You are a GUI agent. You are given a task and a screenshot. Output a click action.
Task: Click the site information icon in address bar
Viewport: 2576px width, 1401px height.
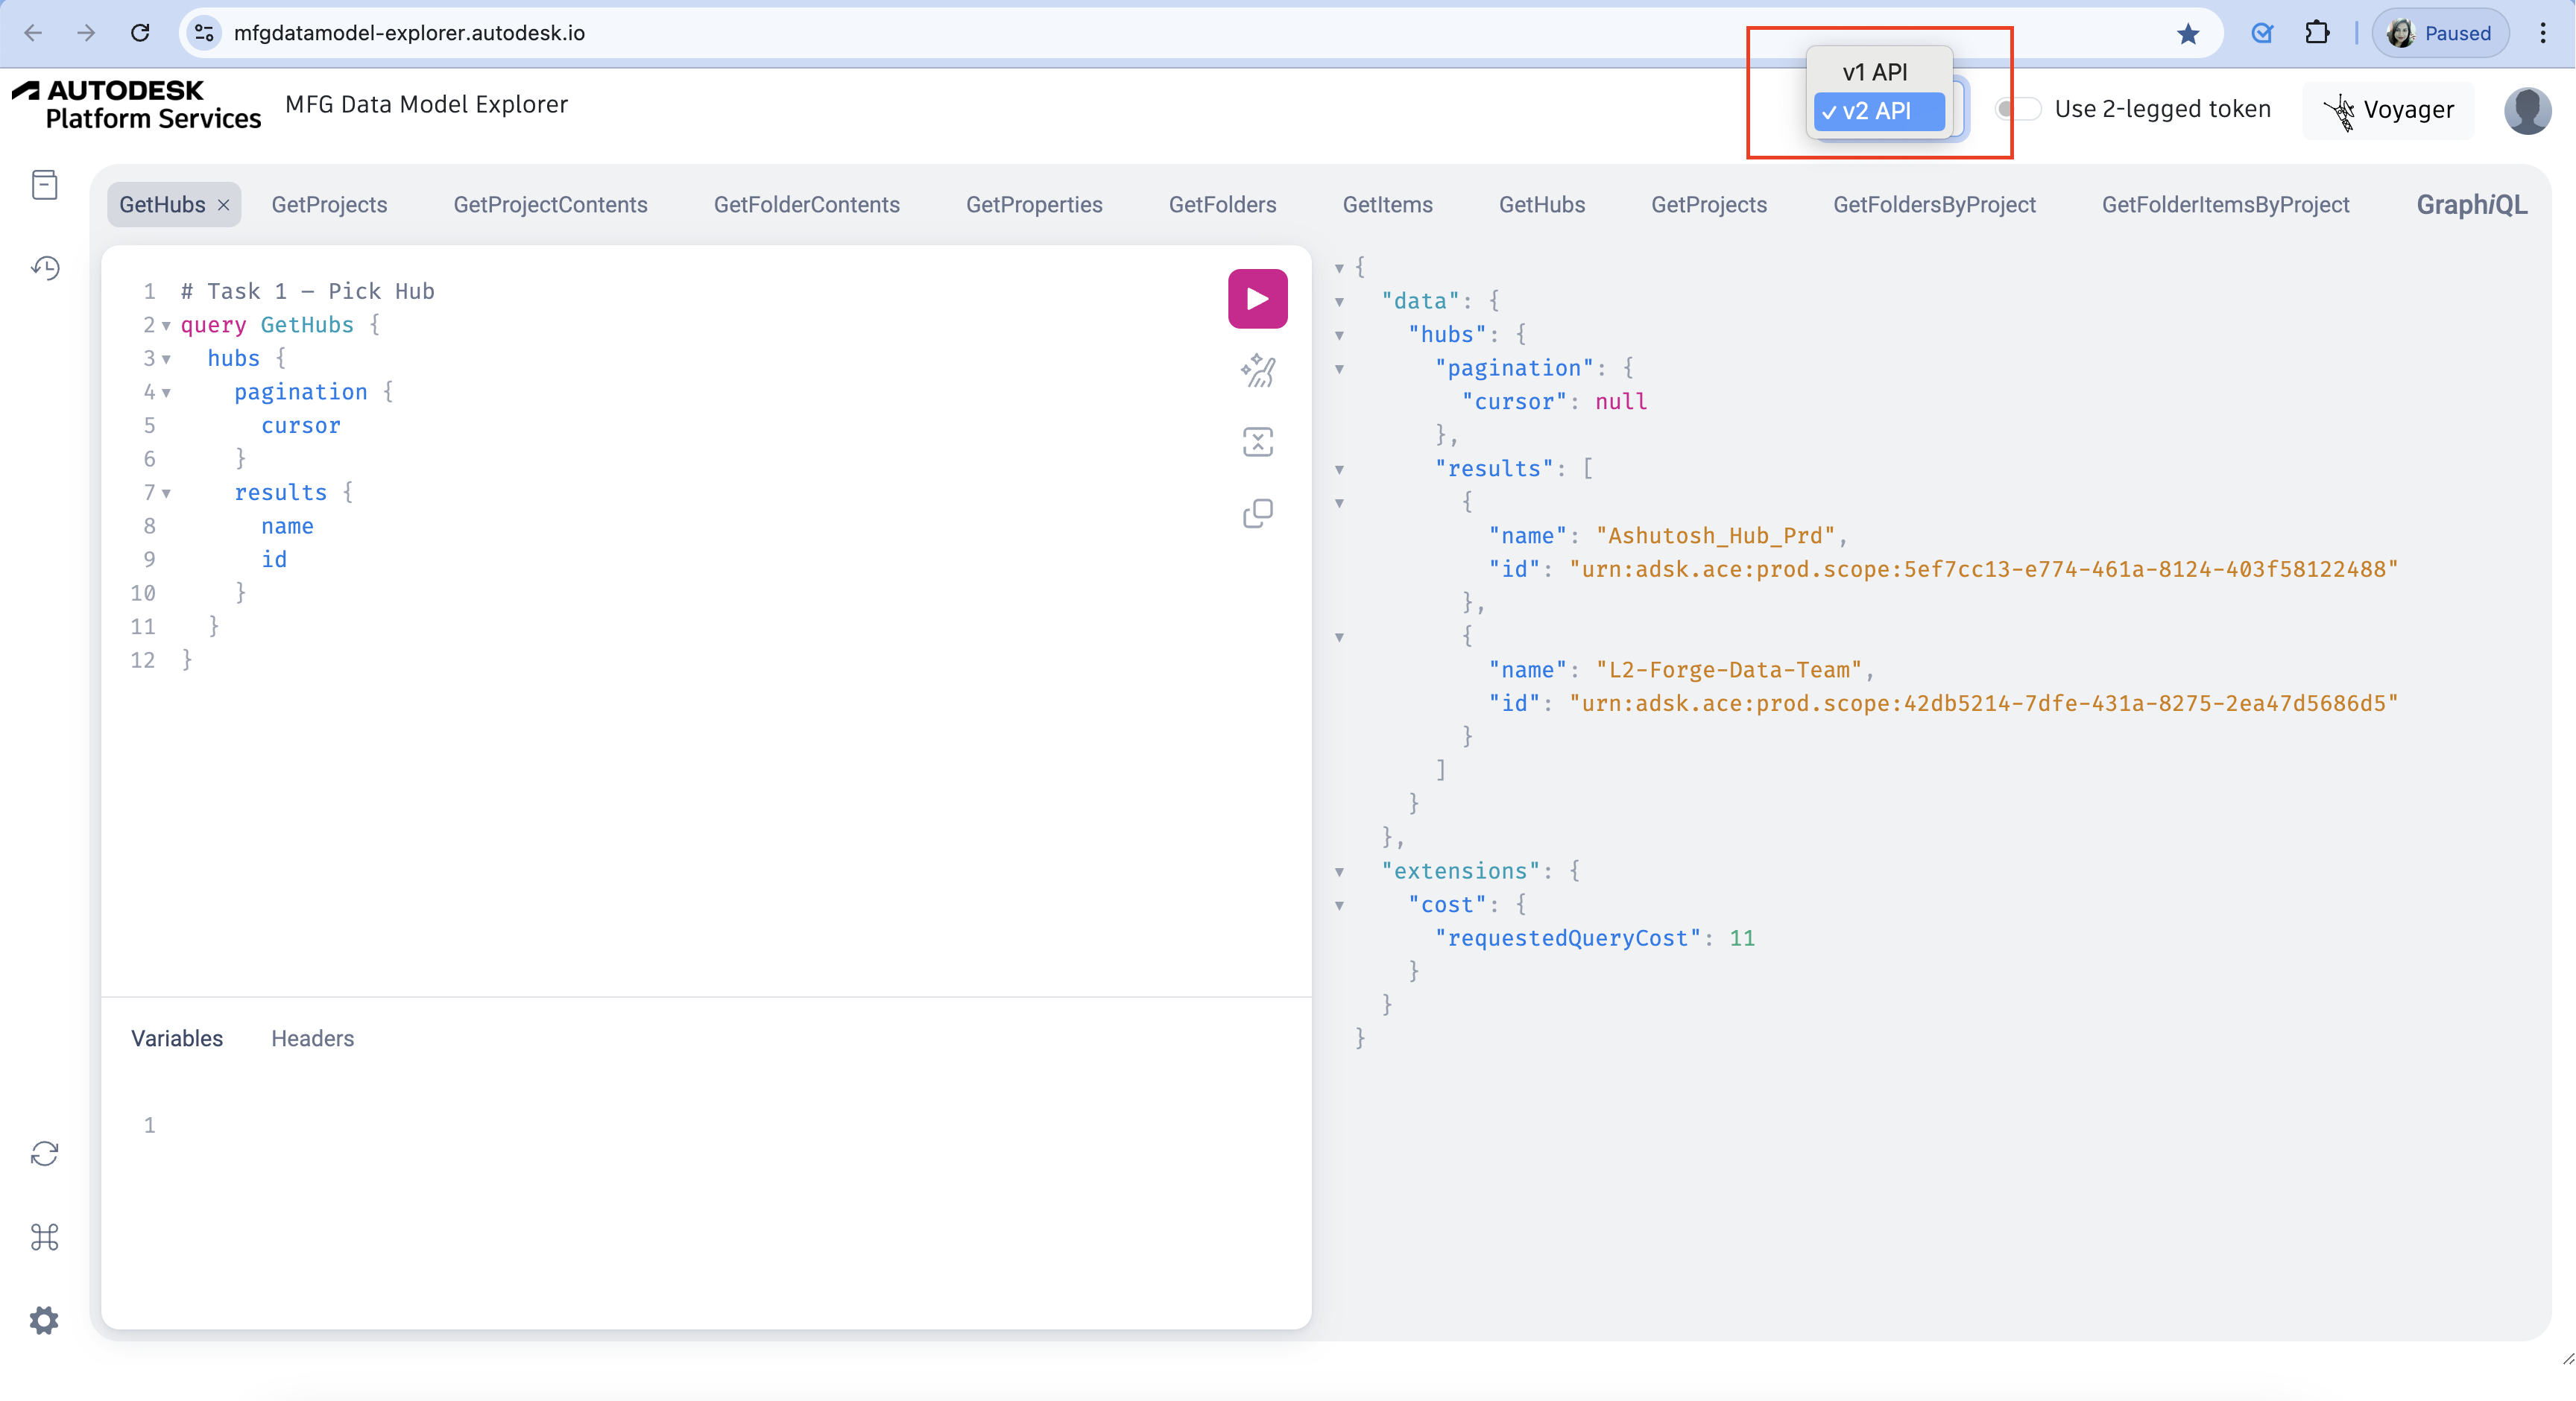(204, 33)
